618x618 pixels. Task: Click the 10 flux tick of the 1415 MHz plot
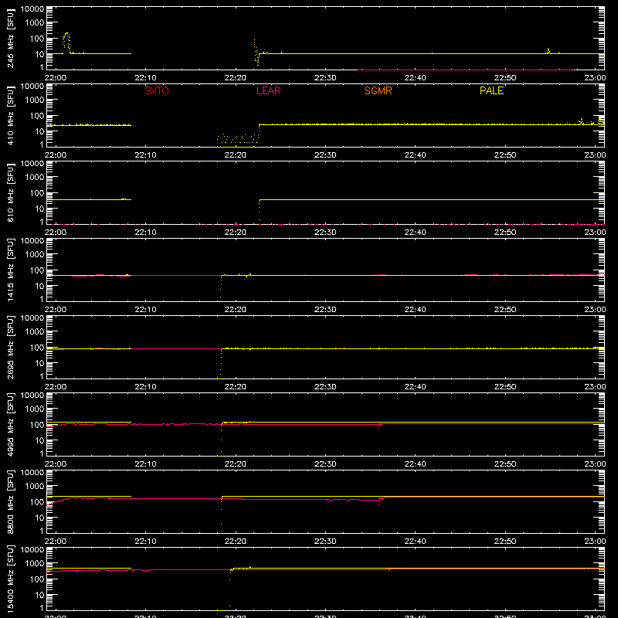pyautogui.click(x=39, y=286)
